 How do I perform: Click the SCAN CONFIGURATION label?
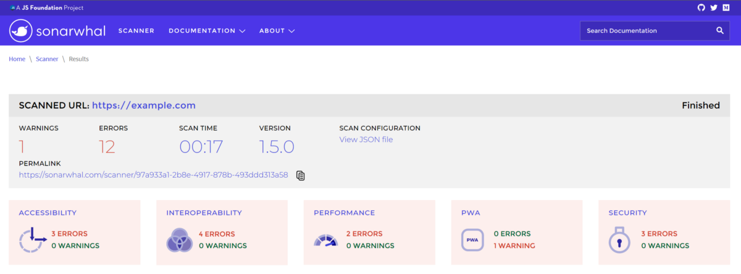(x=380, y=128)
